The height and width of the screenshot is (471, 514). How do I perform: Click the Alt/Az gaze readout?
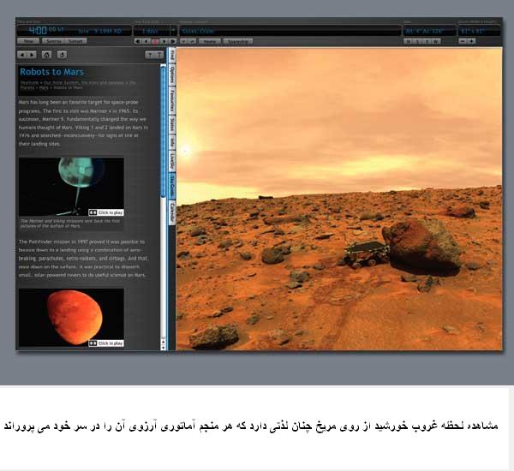[x=429, y=31]
